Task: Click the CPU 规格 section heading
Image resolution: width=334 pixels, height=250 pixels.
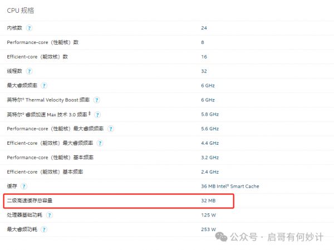Action: point(22,11)
